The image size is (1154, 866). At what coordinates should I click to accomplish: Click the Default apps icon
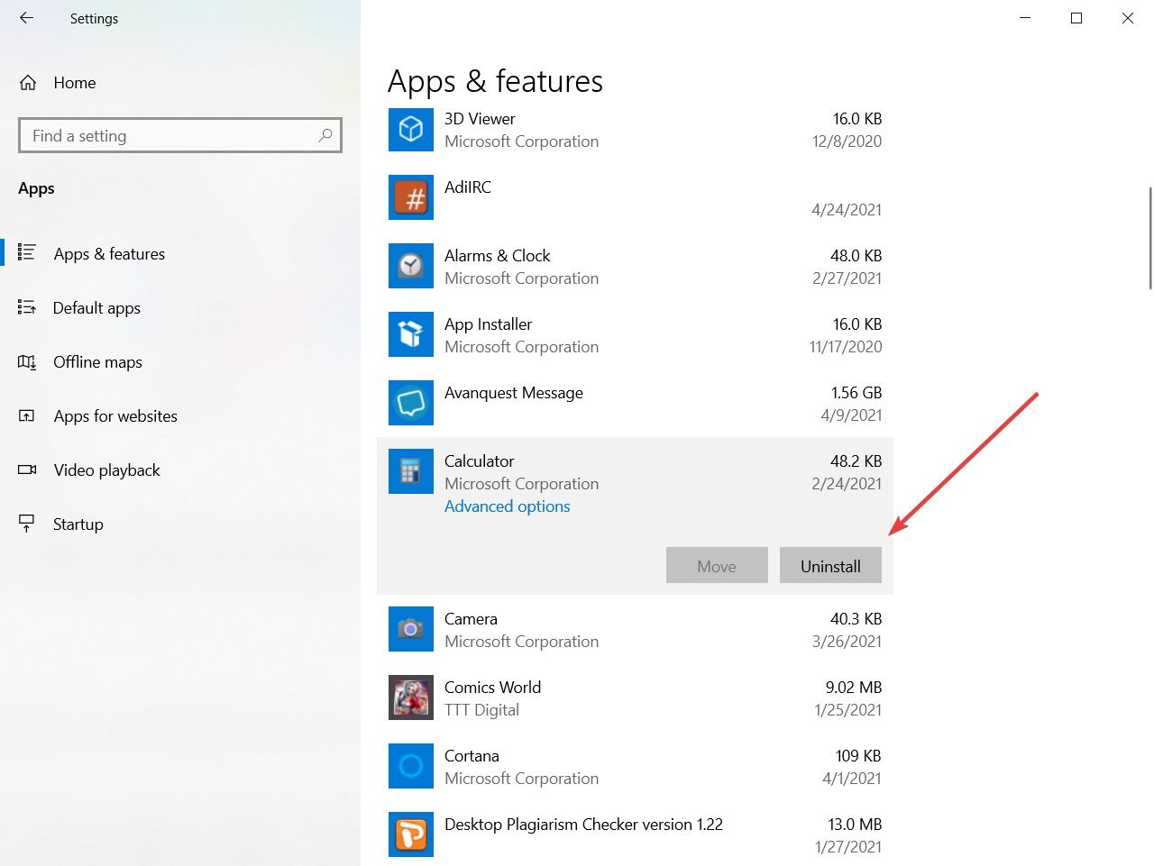(x=27, y=307)
